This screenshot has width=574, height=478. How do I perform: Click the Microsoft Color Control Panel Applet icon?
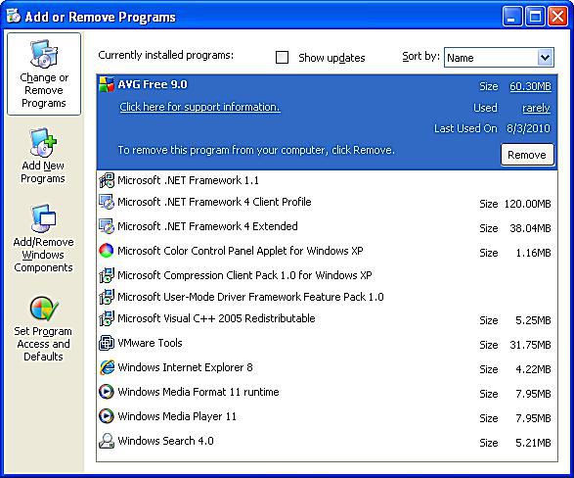pyautogui.click(x=107, y=251)
